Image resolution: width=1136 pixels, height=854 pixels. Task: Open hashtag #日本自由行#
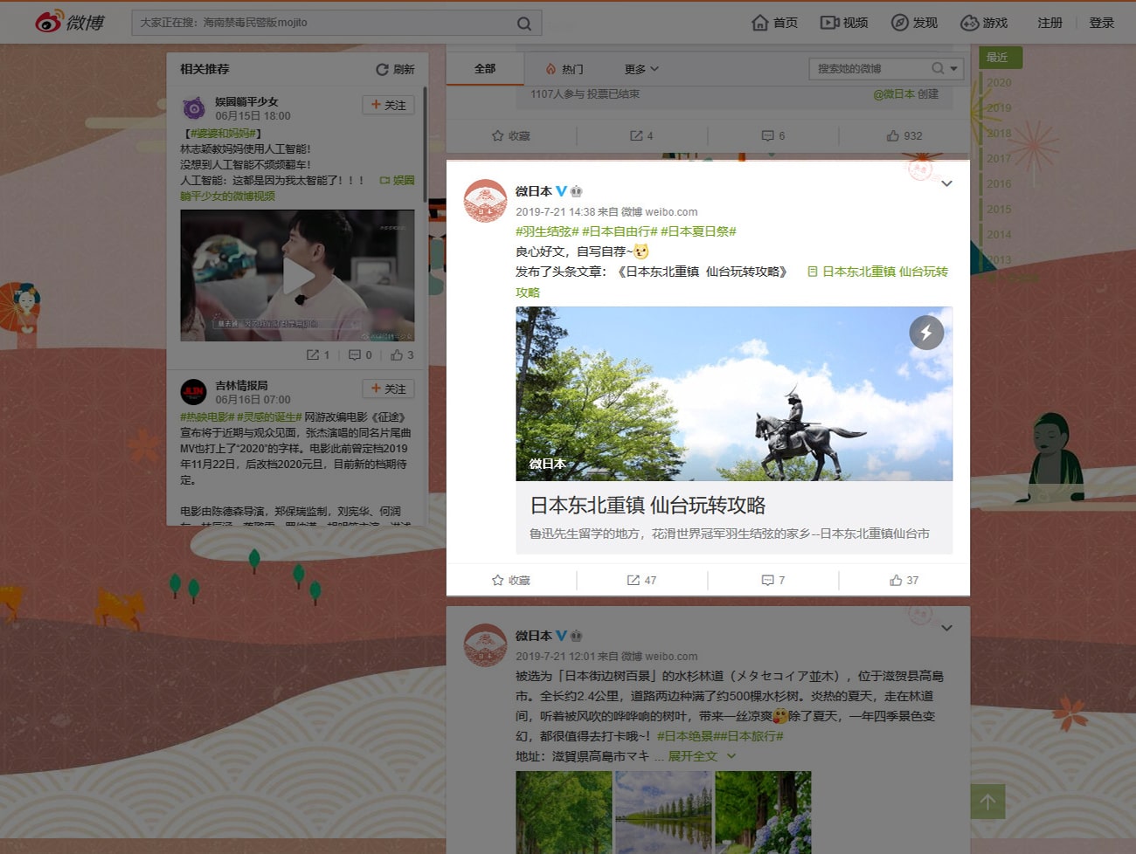(x=620, y=231)
